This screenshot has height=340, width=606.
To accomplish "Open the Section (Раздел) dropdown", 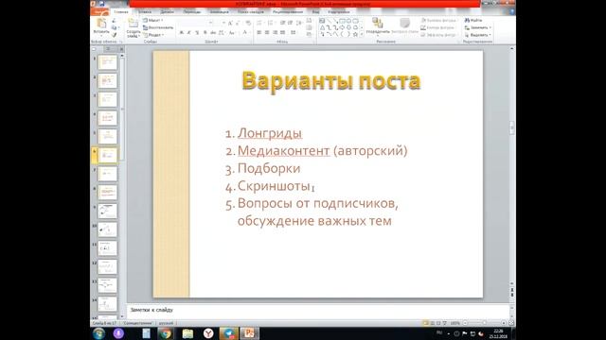I will [153, 35].
